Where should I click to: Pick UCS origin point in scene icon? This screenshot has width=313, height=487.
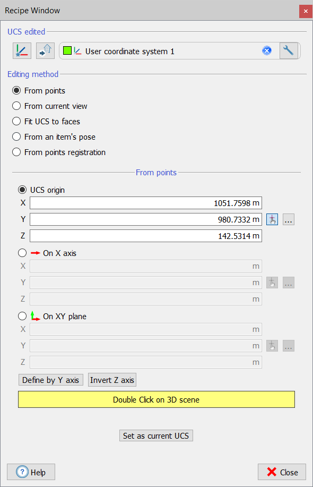(x=272, y=219)
